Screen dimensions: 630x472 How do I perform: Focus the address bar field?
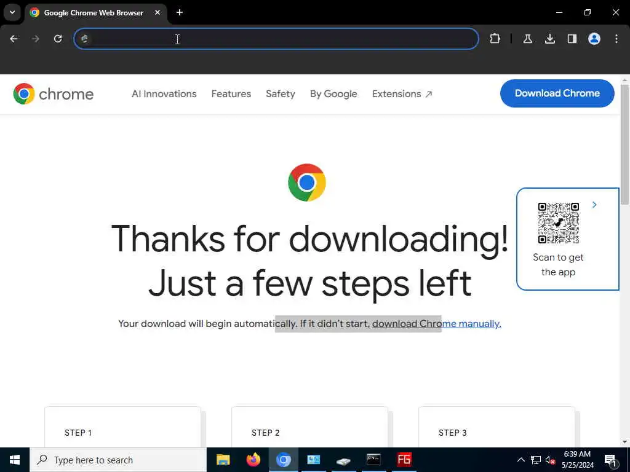pyautogui.click(x=276, y=39)
